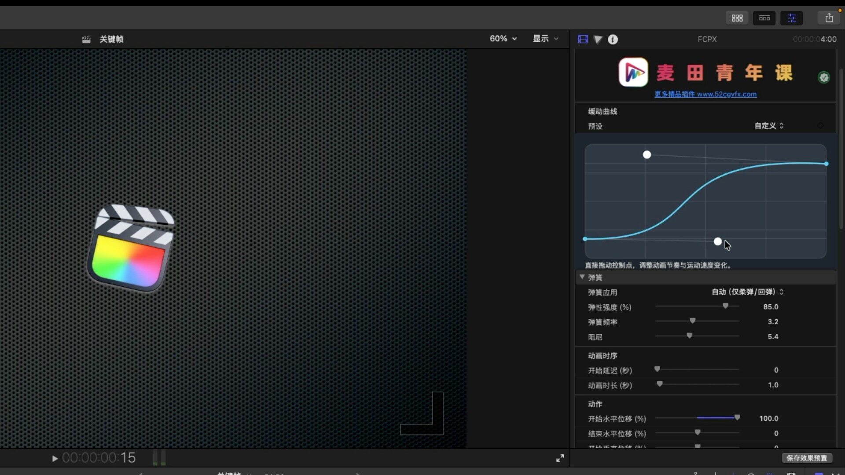Open the Color inspector triangle tab
Image resolution: width=845 pixels, height=475 pixels.
598,40
